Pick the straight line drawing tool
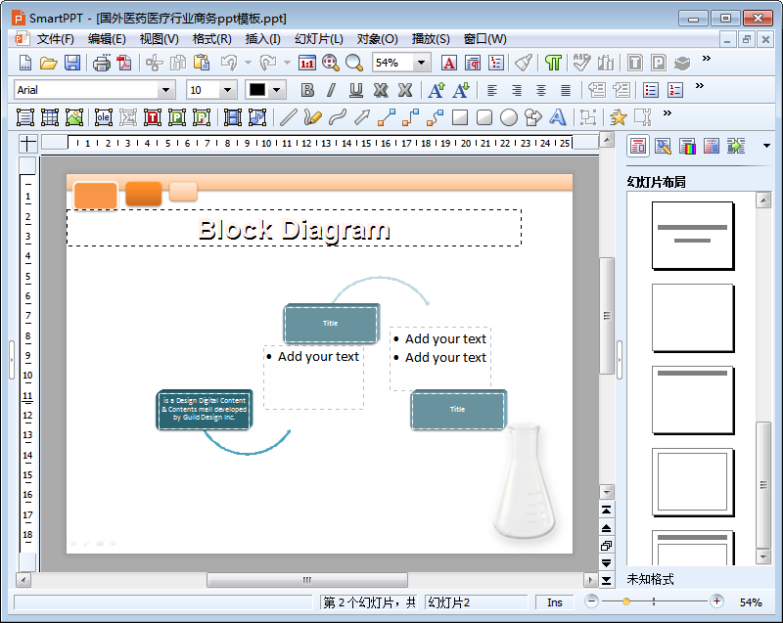Screen dimensions: 783x623 pos(288,117)
